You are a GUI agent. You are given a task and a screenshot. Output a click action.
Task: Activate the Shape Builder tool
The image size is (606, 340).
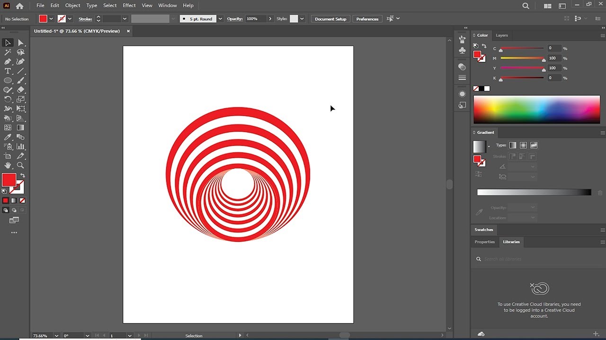(8, 118)
